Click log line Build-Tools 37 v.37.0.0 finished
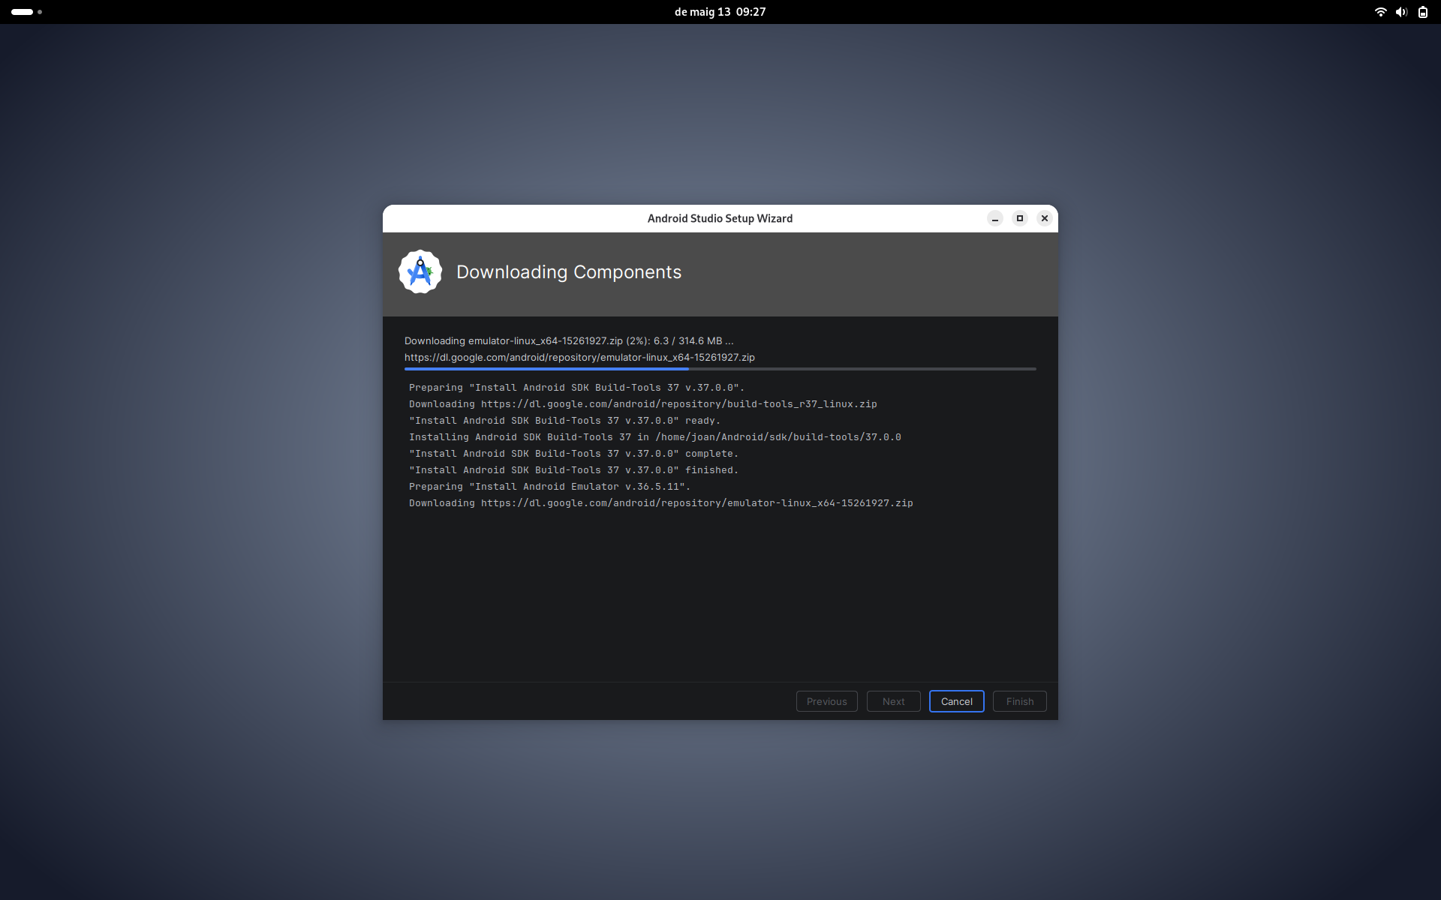Screen dimensions: 1441x900 [573, 470]
